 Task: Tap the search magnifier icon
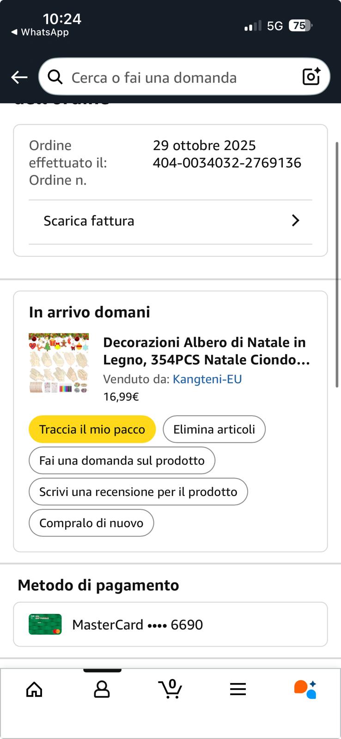(x=55, y=77)
